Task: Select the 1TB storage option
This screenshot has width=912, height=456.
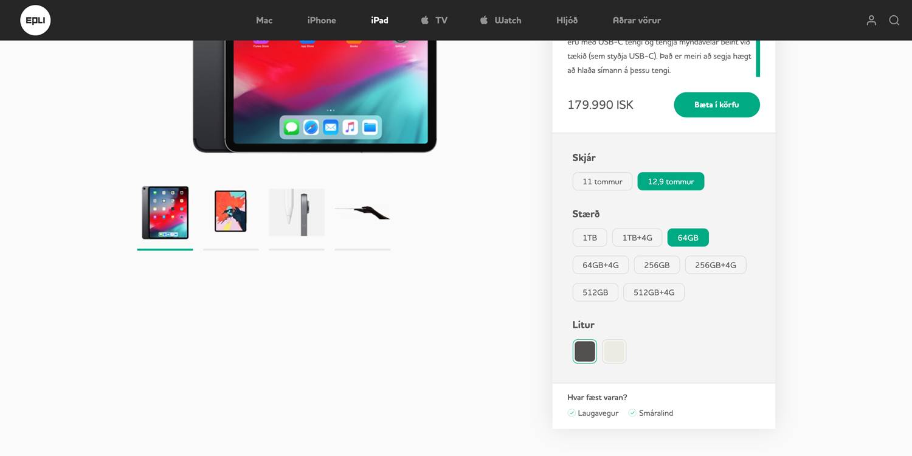Action: click(590, 238)
